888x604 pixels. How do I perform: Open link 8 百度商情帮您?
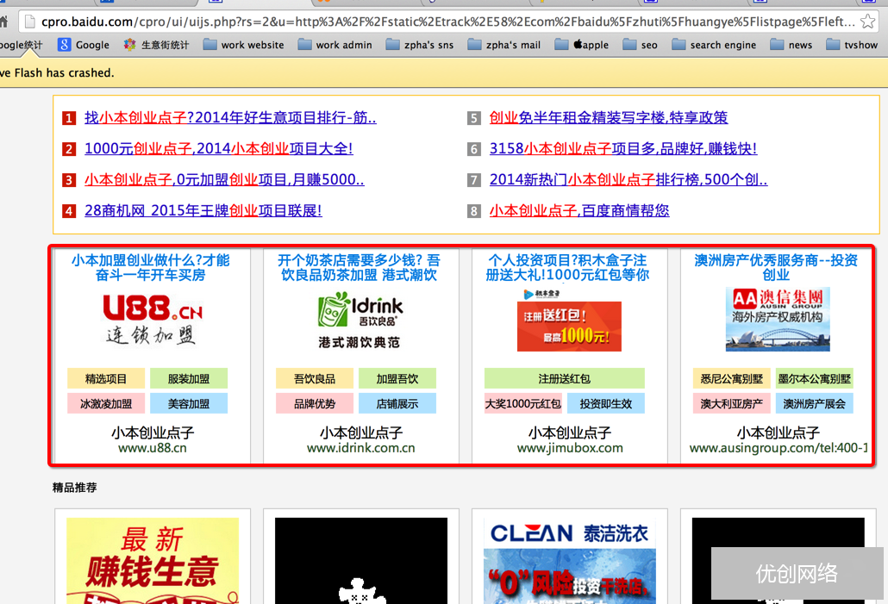pos(579,210)
